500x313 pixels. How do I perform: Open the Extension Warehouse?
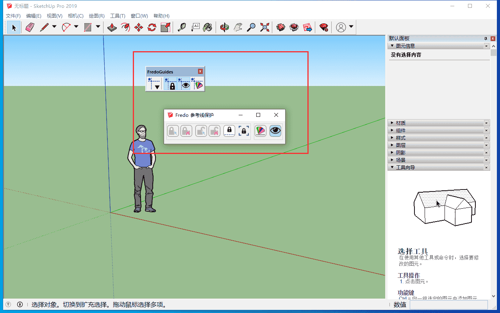point(294,27)
